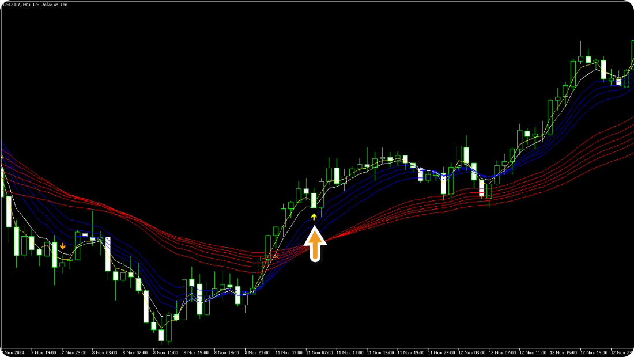Select the 7 Nov 23:00 axis label
The width and height of the screenshot is (634, 357).
(x=74, y=352)
